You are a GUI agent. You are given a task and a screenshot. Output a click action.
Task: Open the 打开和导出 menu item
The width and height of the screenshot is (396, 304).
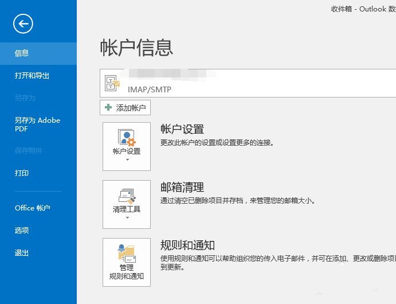32,76
